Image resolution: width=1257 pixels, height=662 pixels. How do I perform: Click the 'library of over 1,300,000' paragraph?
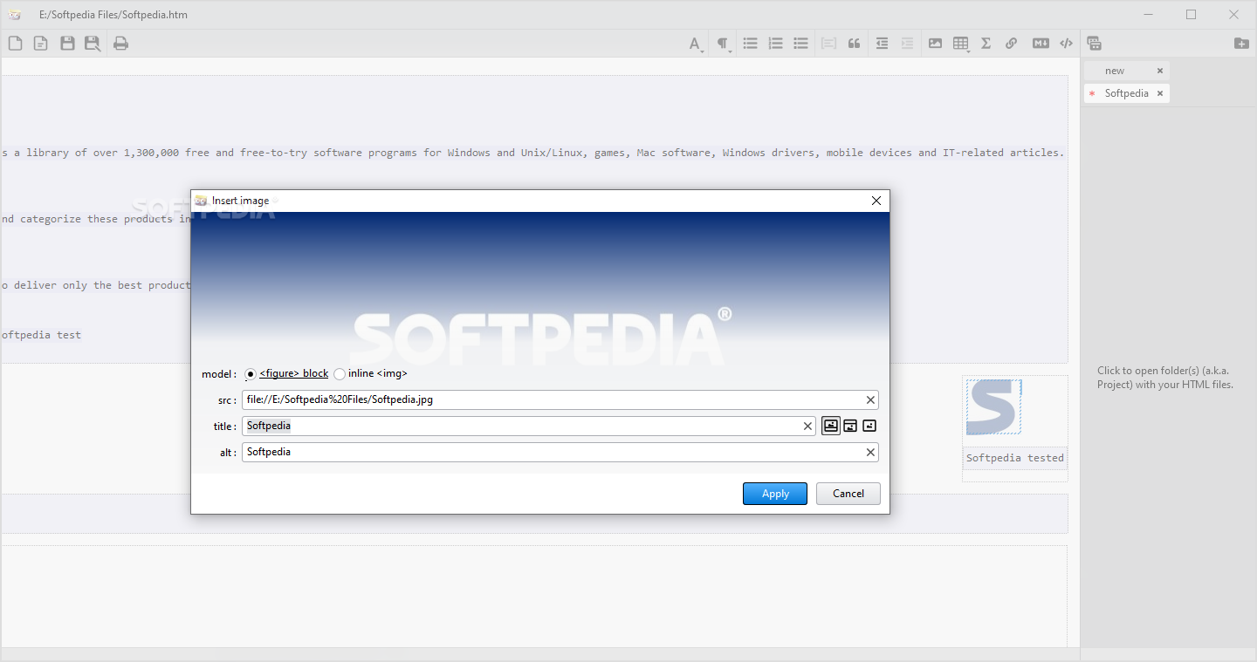[532, 153]
